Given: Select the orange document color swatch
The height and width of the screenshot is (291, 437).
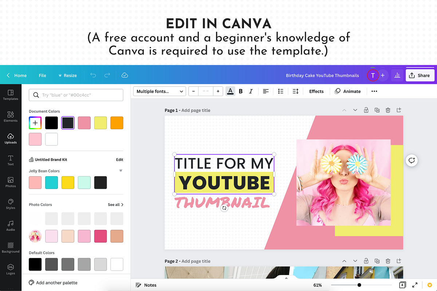Looking at the screenshot, I should click(117, 123).
